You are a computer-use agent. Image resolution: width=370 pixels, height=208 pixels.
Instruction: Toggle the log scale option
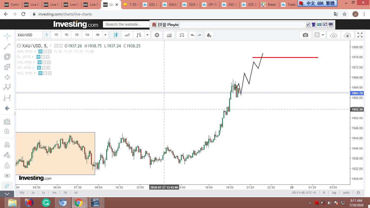click(334, 193)
